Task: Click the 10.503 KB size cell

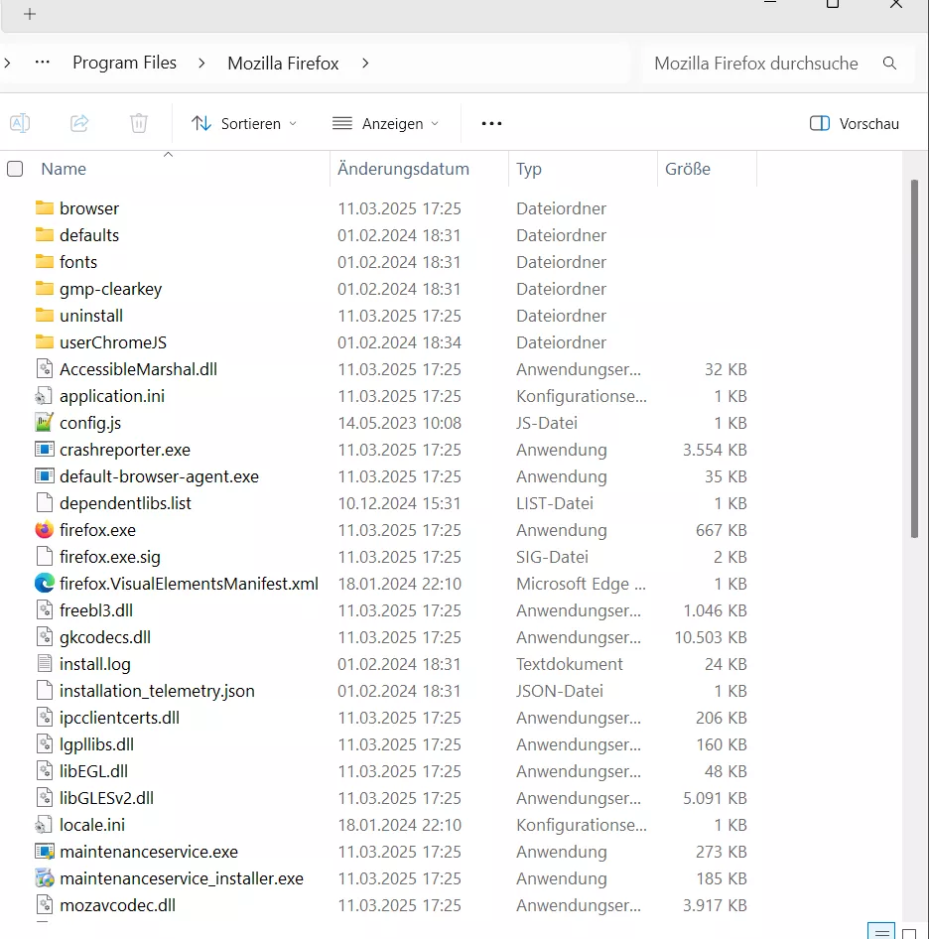Action: [x=711, y=637]
